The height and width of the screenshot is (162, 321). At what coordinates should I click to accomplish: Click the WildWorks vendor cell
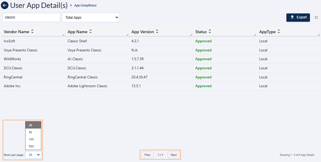click(x=12, y=59)
